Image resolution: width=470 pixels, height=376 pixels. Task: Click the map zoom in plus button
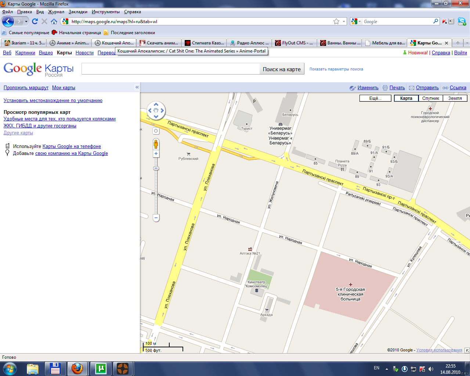[156, 154]
